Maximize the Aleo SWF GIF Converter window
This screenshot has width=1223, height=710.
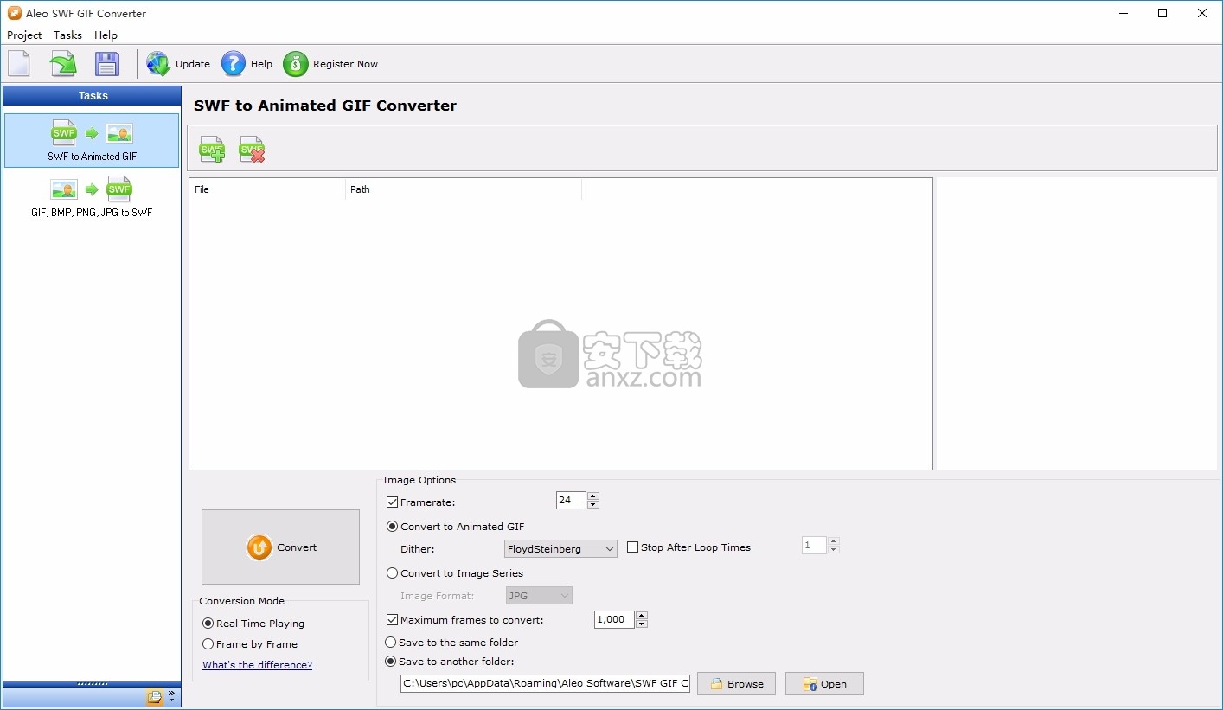coord(1162,13)
